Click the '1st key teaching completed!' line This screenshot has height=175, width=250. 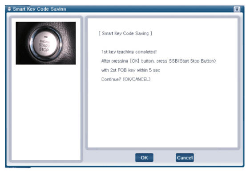[129, 52]
